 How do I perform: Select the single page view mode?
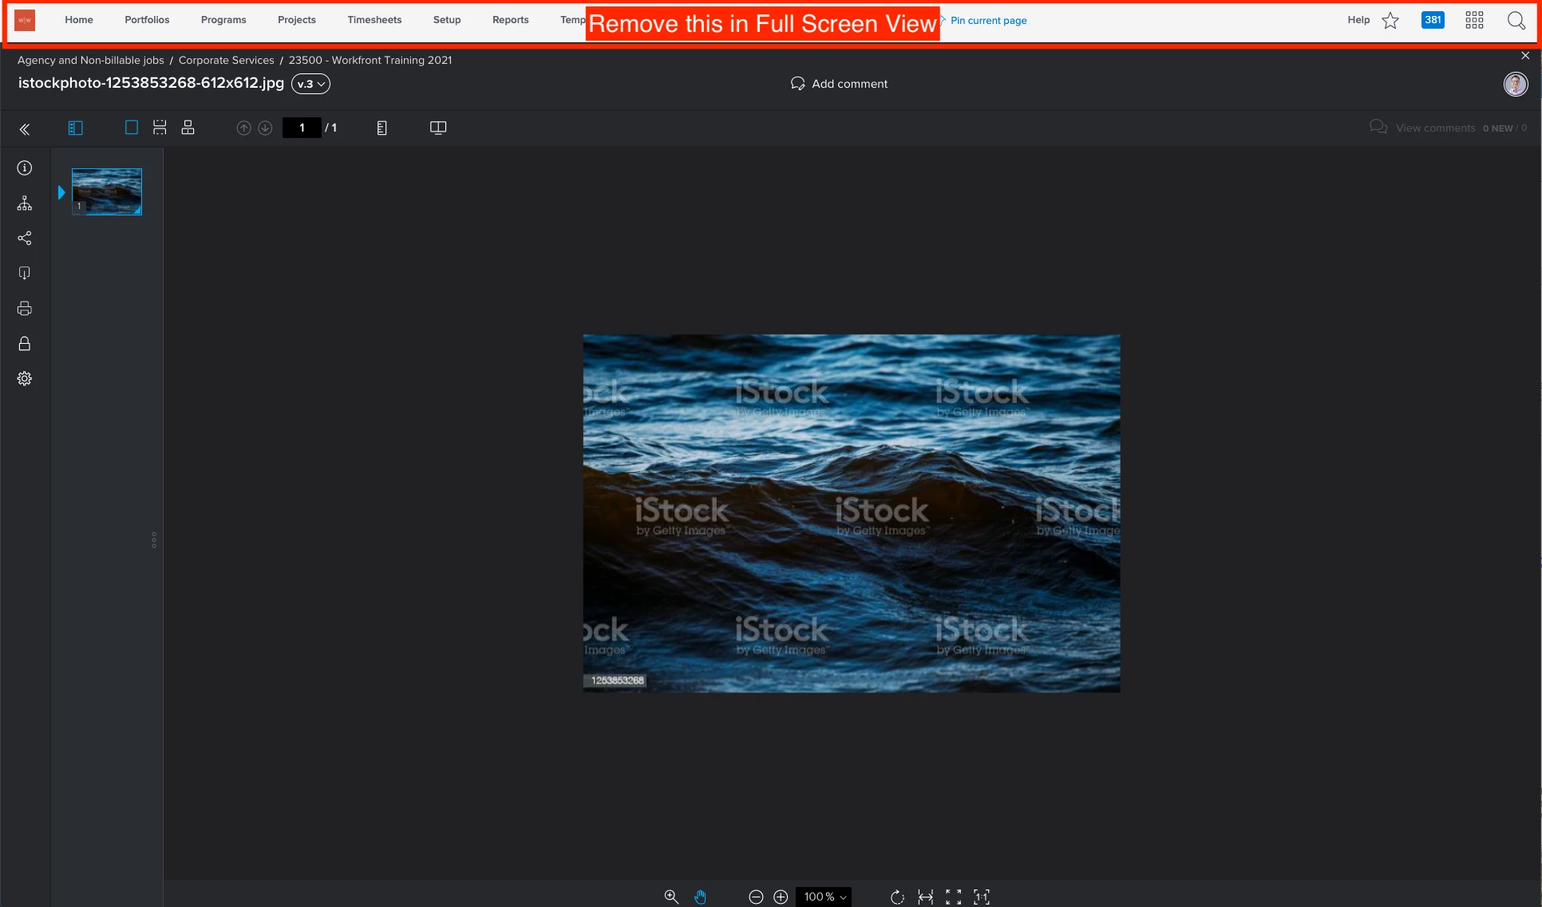tap(132, 128)
